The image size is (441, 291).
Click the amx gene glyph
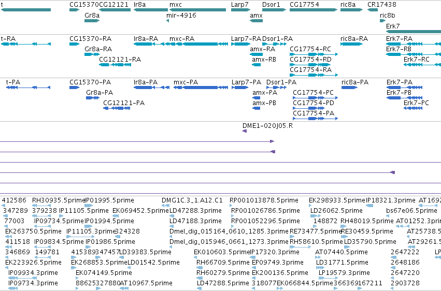point(256,21)
